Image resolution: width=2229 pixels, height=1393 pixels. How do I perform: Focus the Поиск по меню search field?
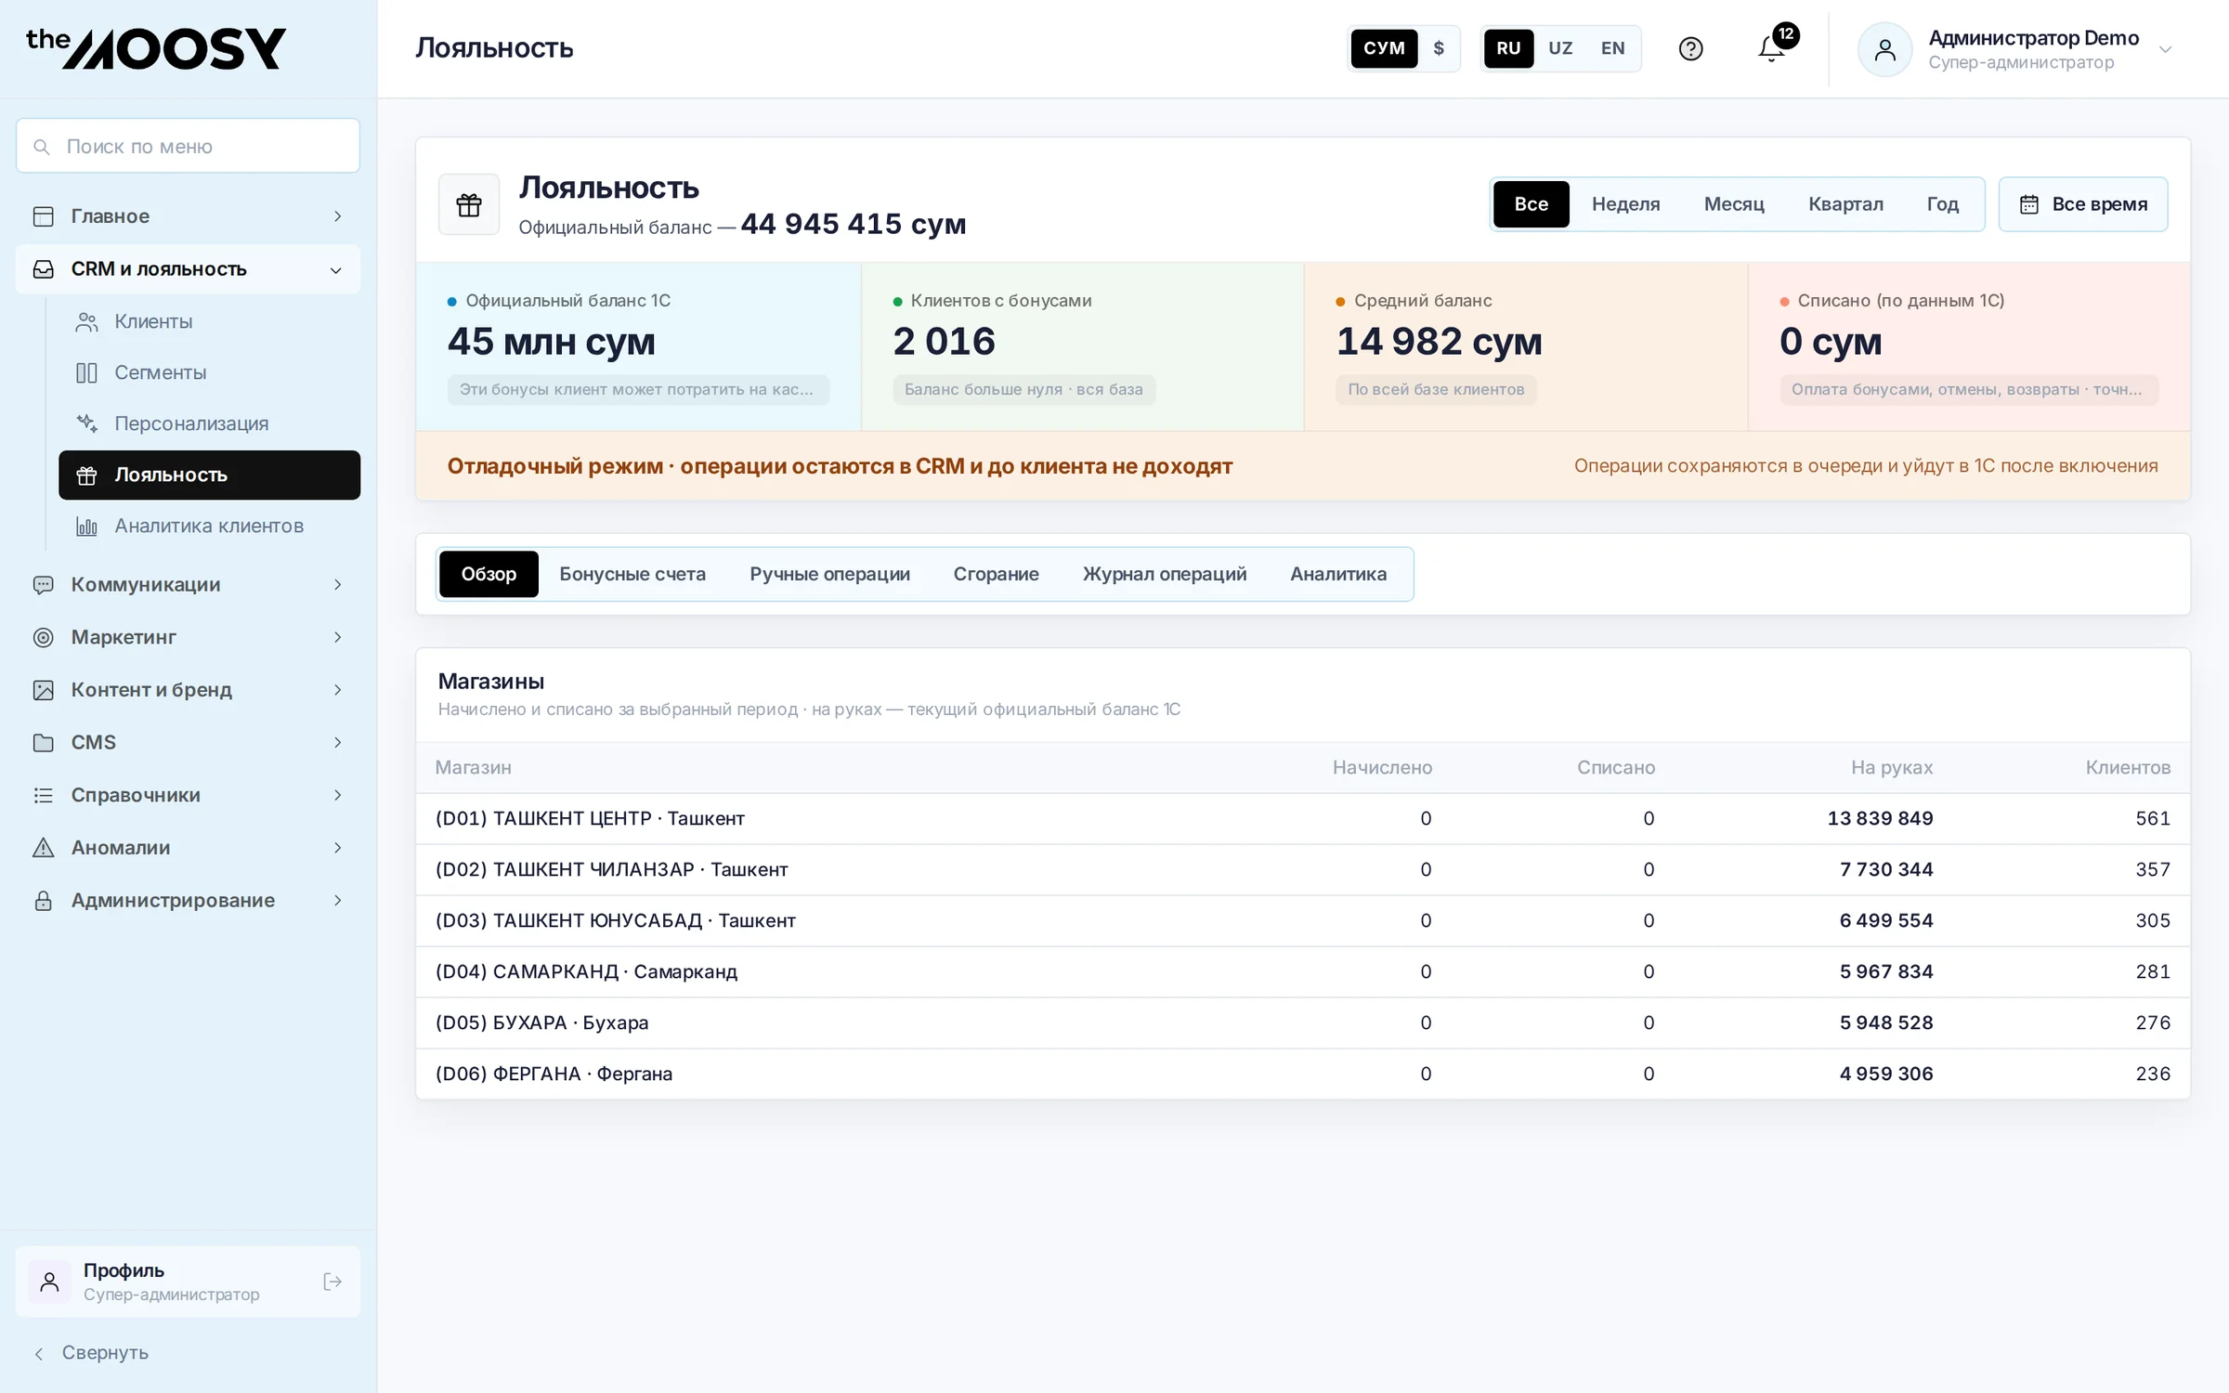pos(188,146)
